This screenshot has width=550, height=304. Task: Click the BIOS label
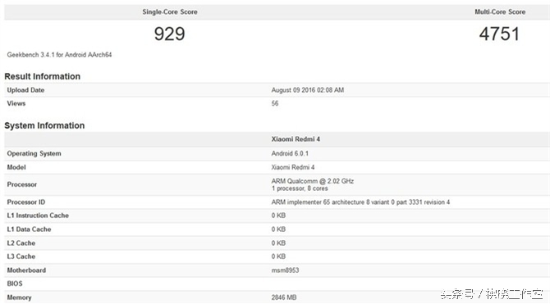[15, 284]
